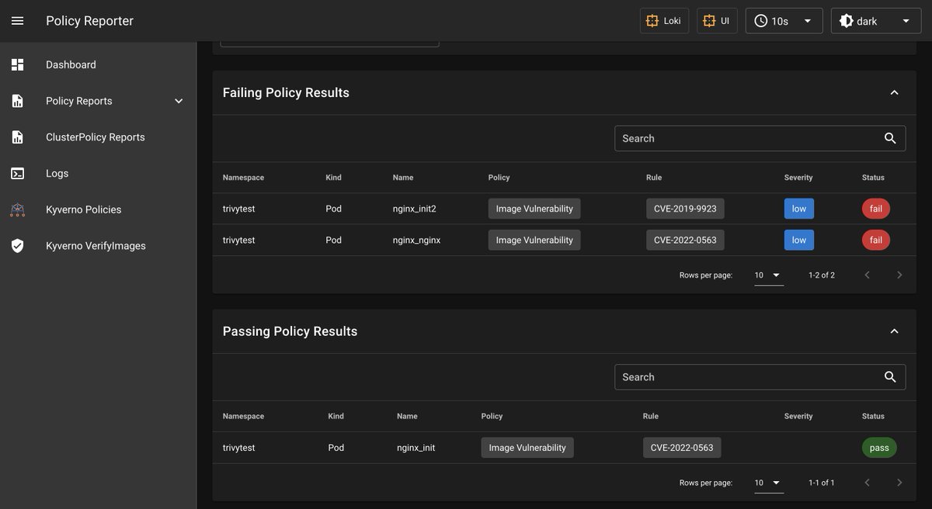932x509 pixels.
Task: Click low severity badge for nginx_init2
Action: [x=799, y=209]
